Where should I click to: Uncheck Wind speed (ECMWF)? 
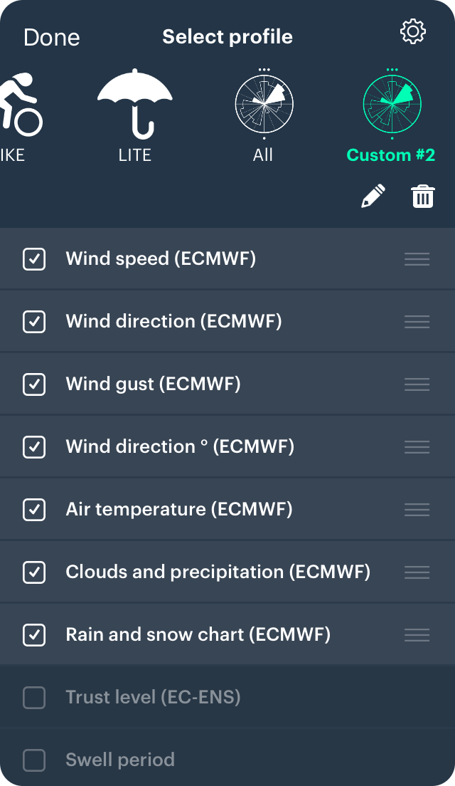coord(33,258)
